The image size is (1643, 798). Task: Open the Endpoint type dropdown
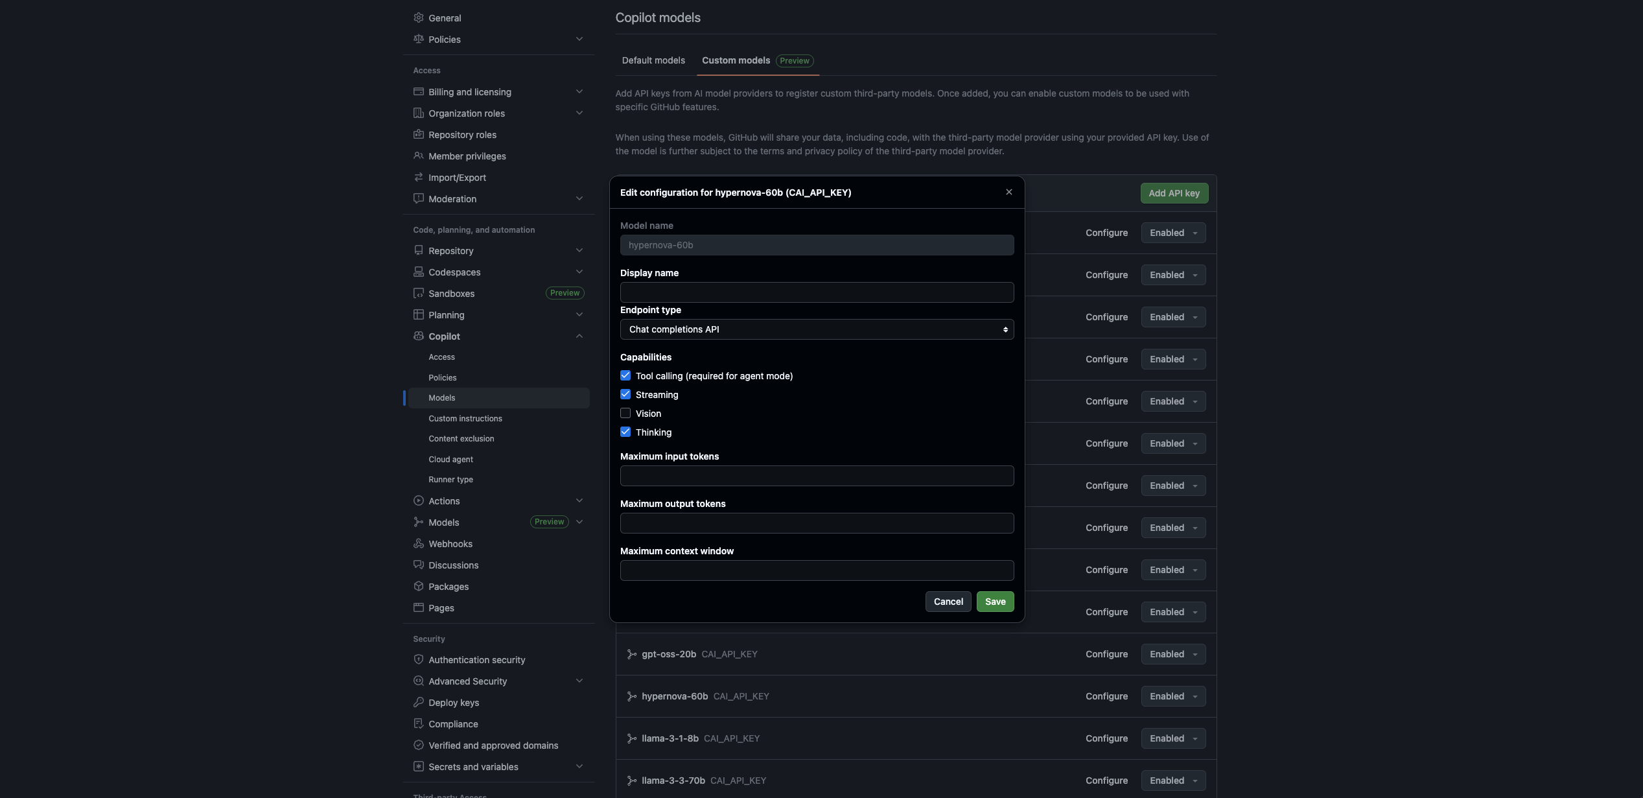[x=817, y=329]
